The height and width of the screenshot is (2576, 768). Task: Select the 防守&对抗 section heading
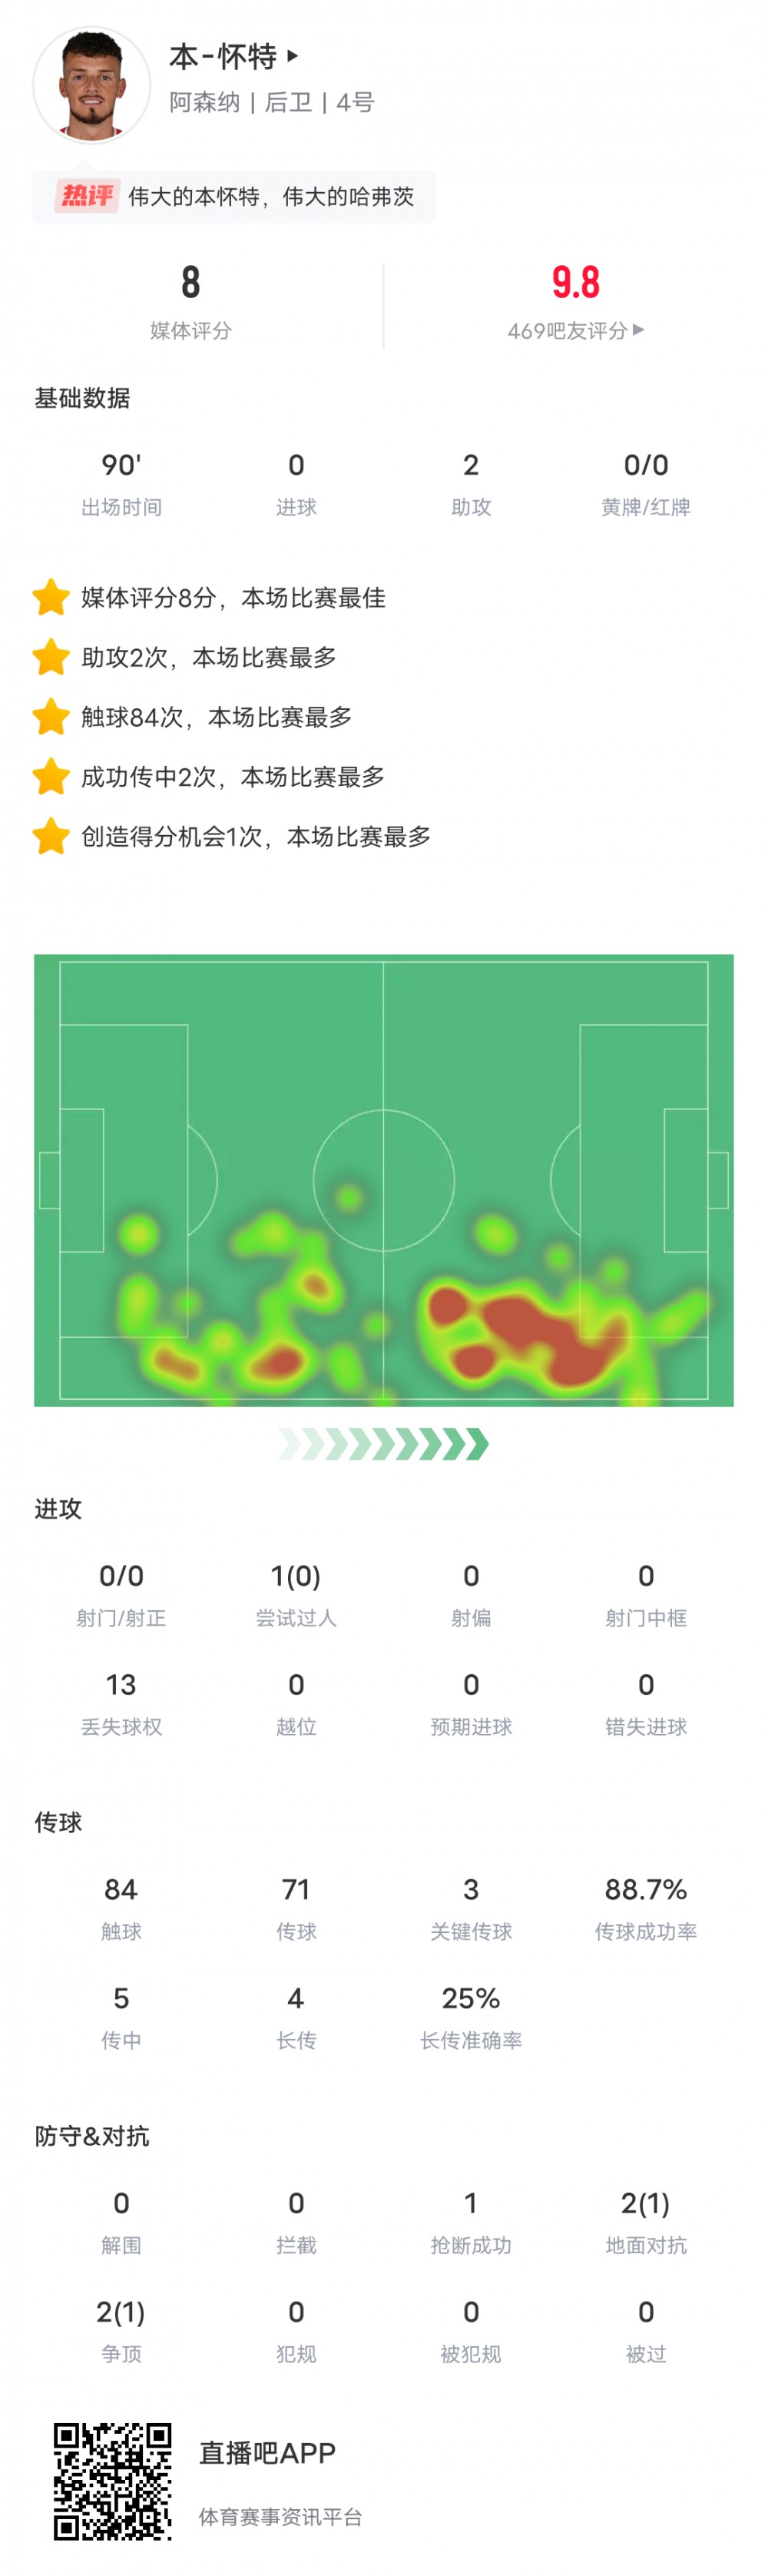(92, 2136)
